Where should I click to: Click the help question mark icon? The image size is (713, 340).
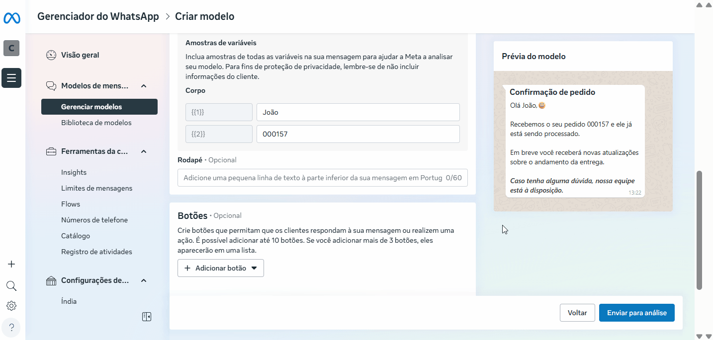pyautogui.click(x=11, y=327)
